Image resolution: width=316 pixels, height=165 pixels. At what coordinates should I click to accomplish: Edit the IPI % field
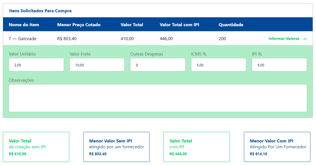click(279, 65)
